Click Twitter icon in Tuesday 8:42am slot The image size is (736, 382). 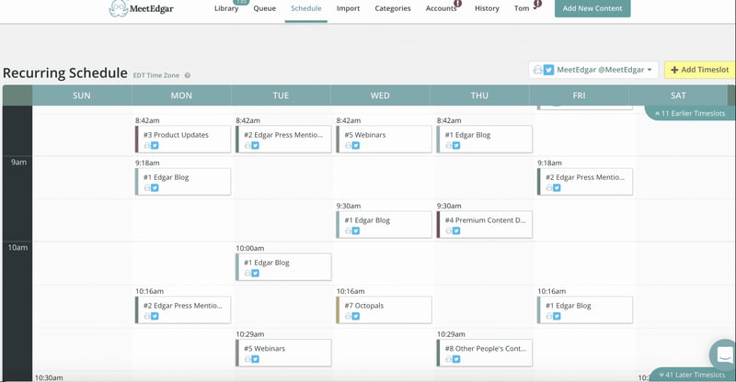click(256, 146)
